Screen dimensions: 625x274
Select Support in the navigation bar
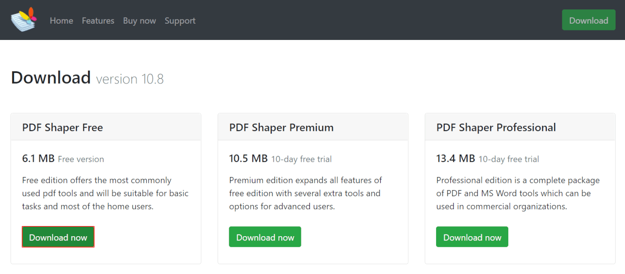point(180,21)
